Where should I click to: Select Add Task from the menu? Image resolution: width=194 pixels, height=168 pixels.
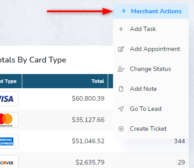click(x=151, y=29)
